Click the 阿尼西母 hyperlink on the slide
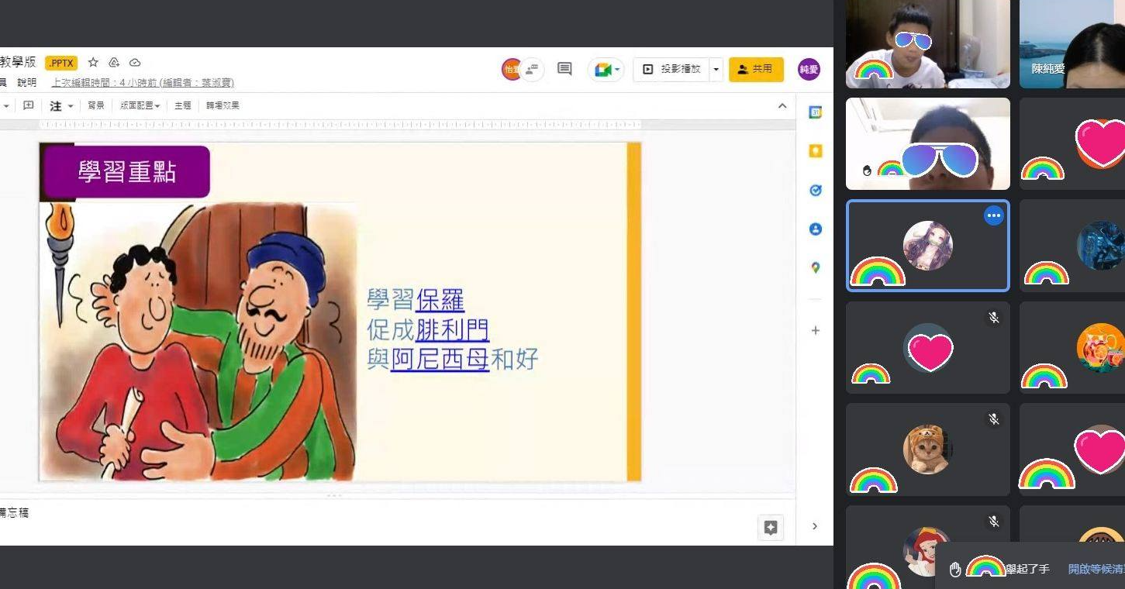The image size is (1125, 589). point(440,359)
